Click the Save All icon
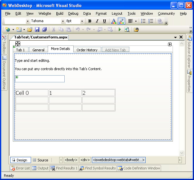Image resolution: width=194 pixels, height=180 pixels. coord(44,29)
